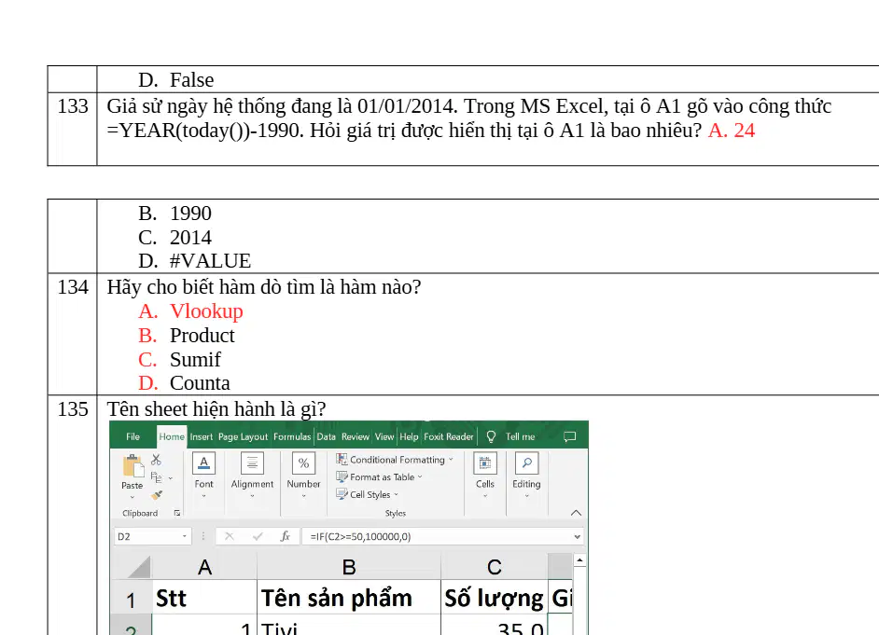The height and width of the screenshot is (635, 879).
Task: Open the Conditional Formatting dropdown arrow
Action: pyautogui.click(x=451, y=459)
